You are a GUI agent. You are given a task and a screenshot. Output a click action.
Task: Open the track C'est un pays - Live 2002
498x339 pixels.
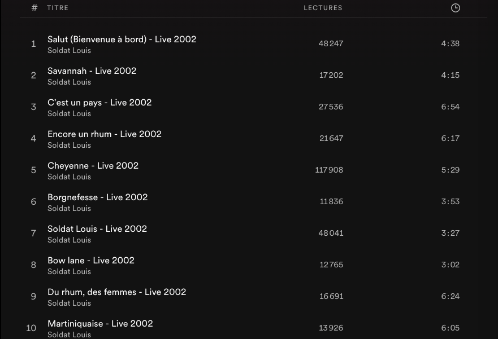(99, 103)
